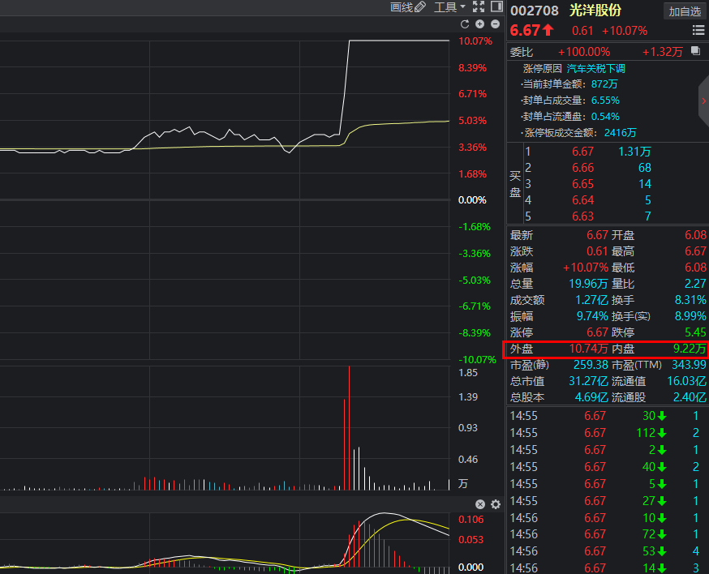Click the copy icon in 委比 row
This screenshot has width=709, height=574.
(695, 51)
